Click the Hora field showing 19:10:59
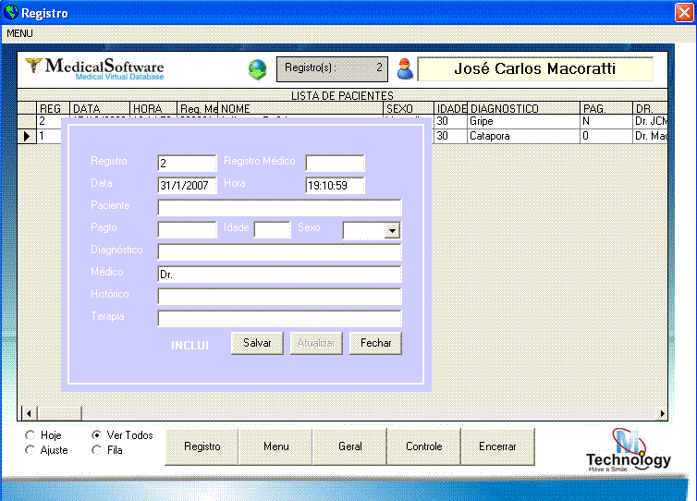 335,186
